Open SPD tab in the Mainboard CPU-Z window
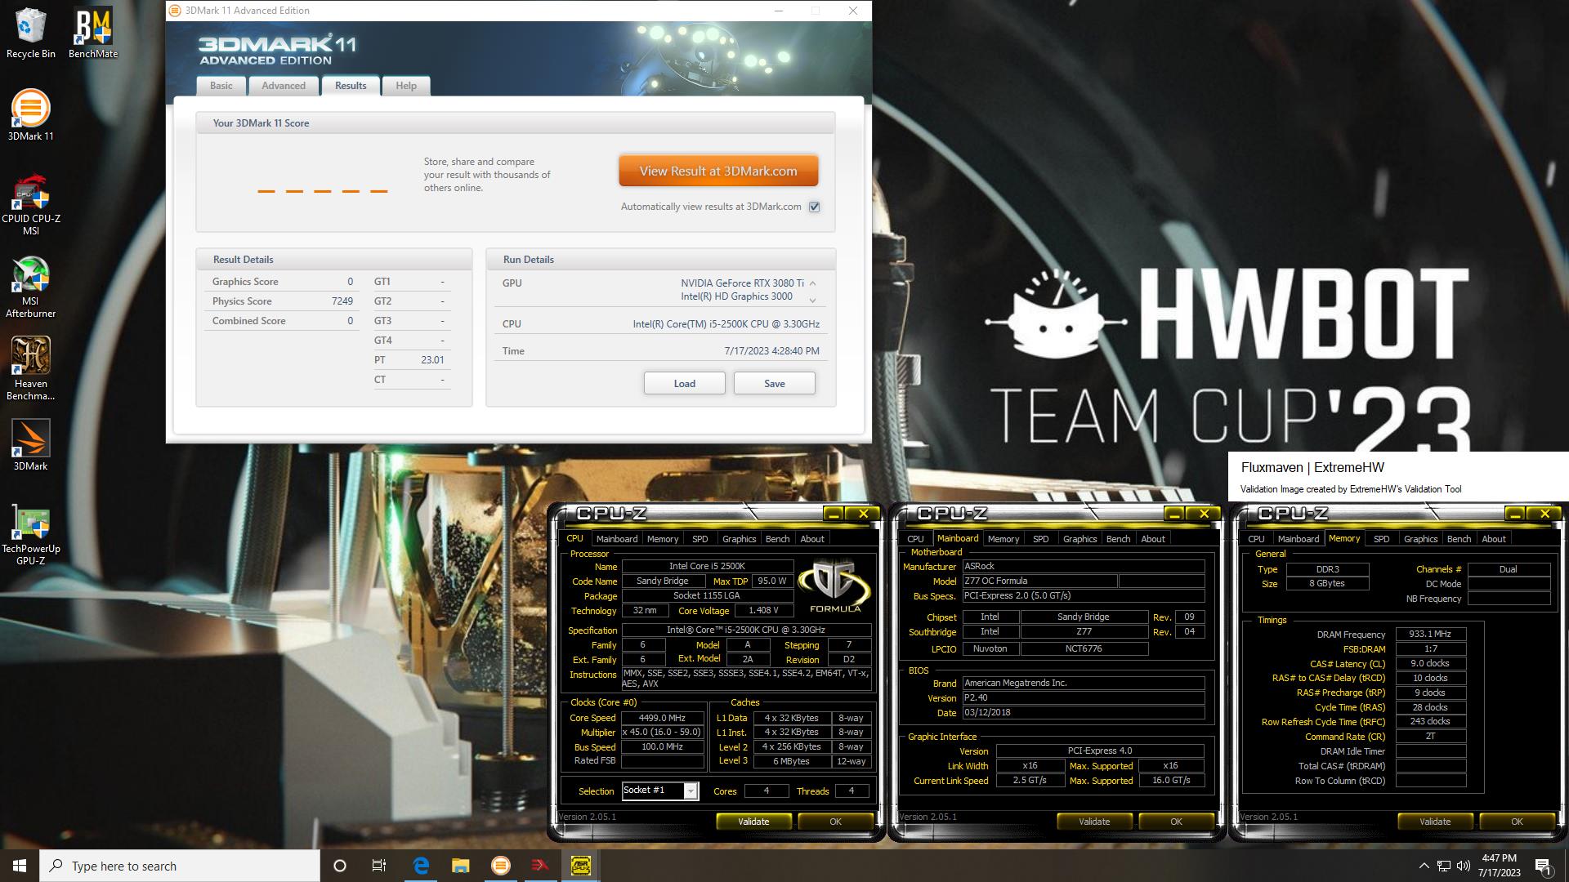This screenshot has width=1569, height=882. [x=1040, y=539]
